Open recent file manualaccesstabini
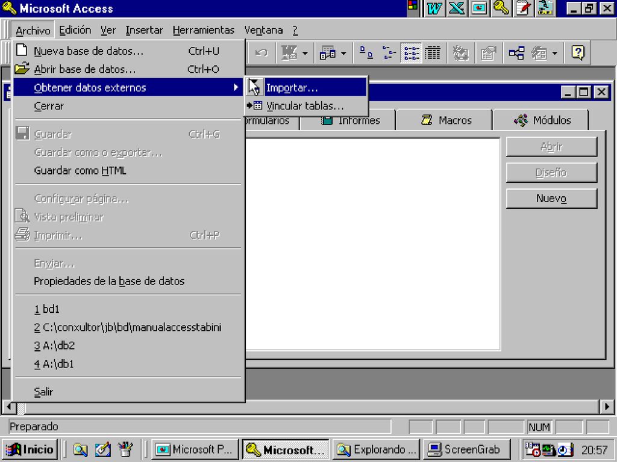Image resolution: width=617 pixels, height=462 pixels. point(128,327)
